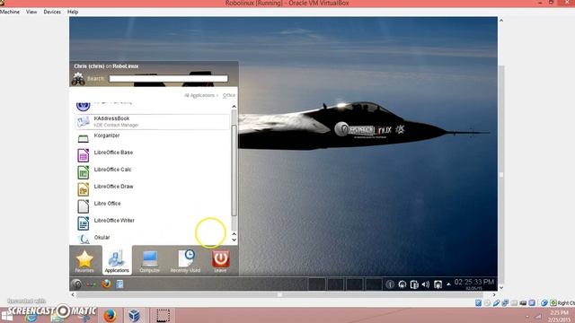Open the Leave tab
The width and height of the screenshot is (575, 323).
(220, 261)
